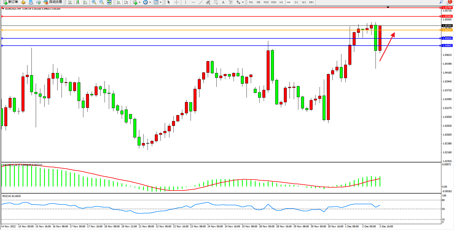This screenshot has height=230, width=454.
Task: Zoom in on the chart
Action: pos(94,2)
